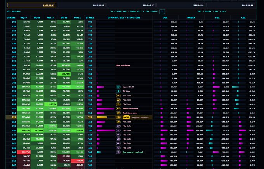Click the 06/16 heatmap column header
This screenshot has width=264, height=169.
pos(37,17)
